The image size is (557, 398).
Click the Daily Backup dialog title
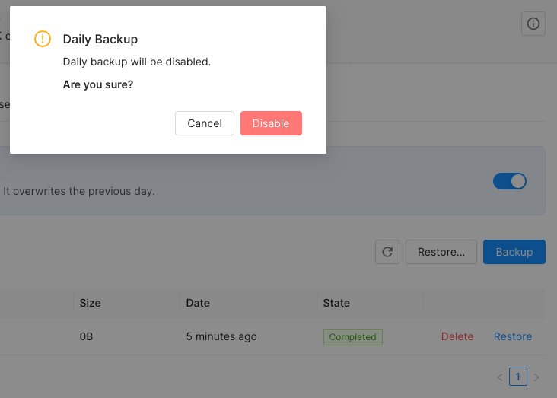point(100,39)
